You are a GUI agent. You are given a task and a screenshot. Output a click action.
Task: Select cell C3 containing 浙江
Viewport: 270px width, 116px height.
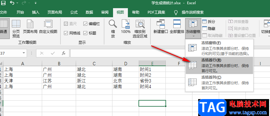click(94, 81)
